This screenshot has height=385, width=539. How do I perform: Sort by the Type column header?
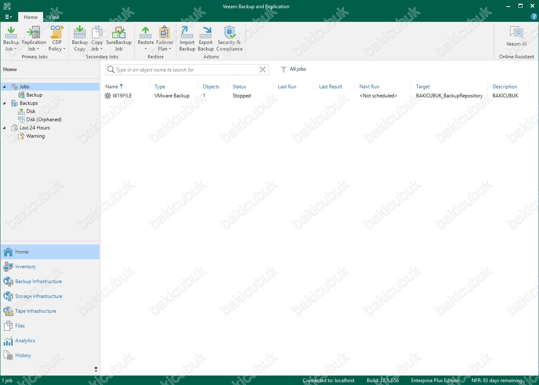pyautogui.click(x=160, y=87)
